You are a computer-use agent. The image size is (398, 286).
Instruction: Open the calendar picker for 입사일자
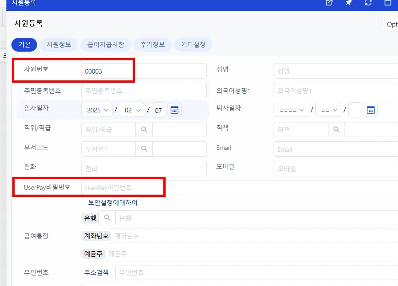click(x=174, y=110)
